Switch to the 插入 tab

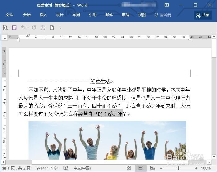pos(43,15)
